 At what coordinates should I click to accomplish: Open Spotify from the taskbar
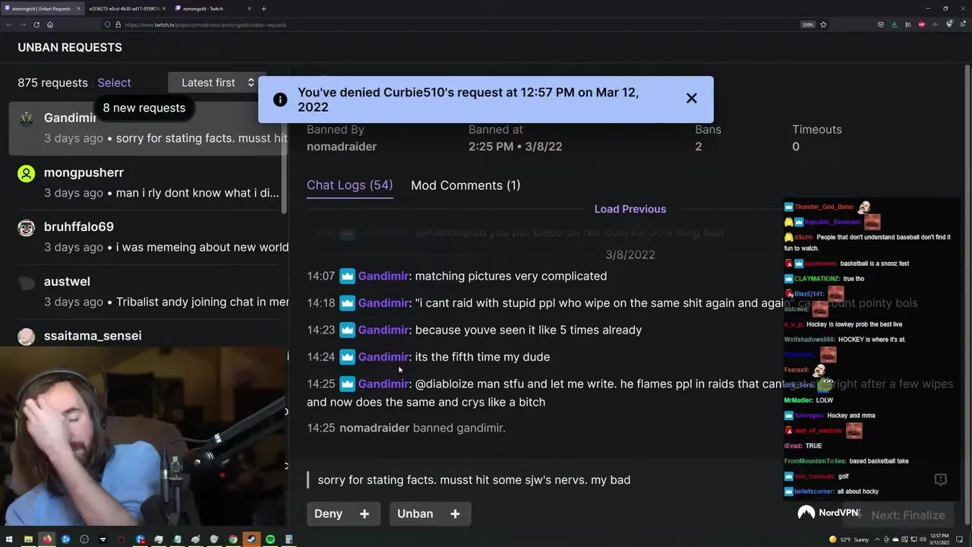[x=270, y=539]
